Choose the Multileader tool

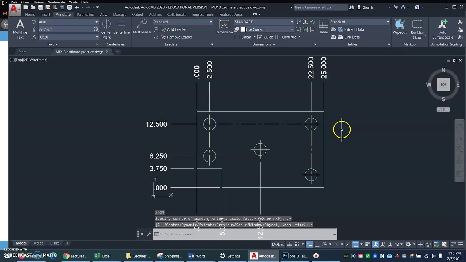(x=142, y=28)
